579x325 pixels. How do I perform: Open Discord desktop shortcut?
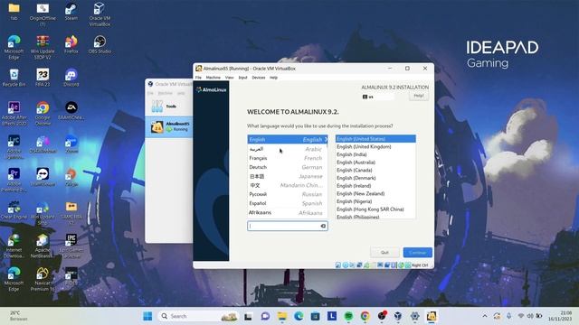tap(71, 78)
